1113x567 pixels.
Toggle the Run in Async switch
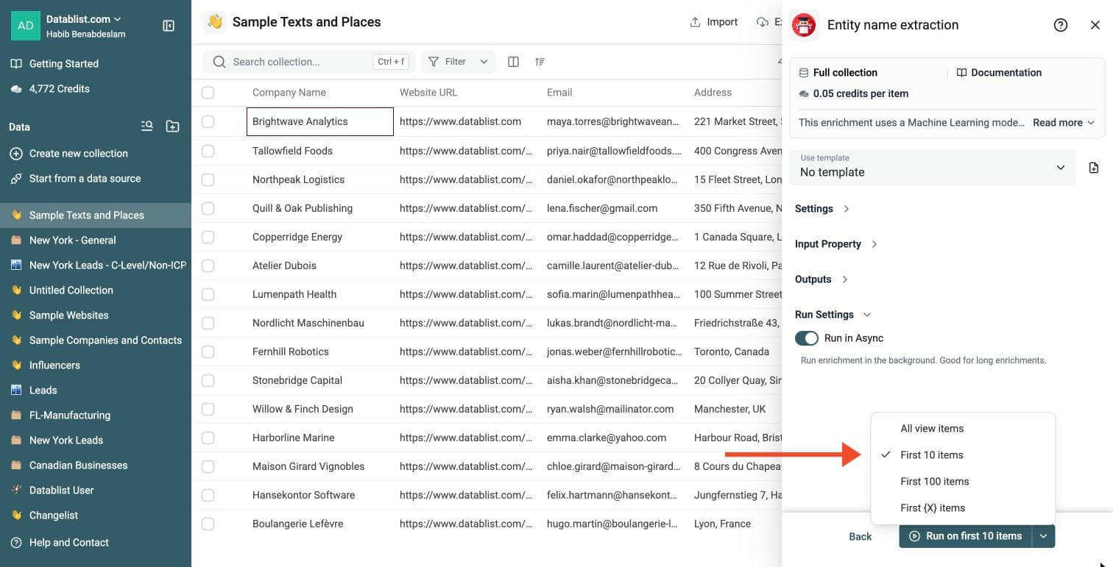click(x=807, y=338)
